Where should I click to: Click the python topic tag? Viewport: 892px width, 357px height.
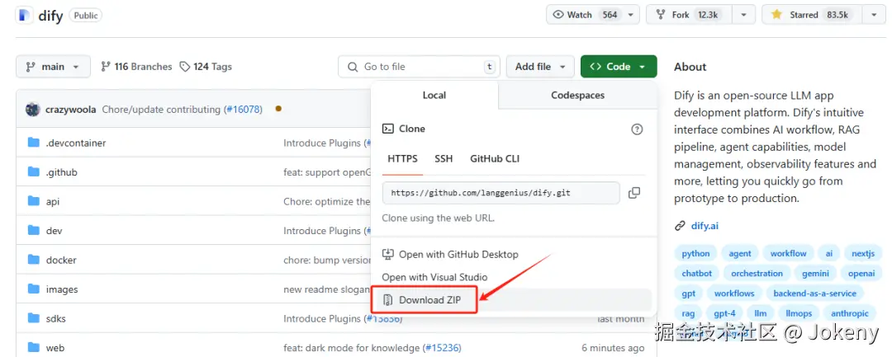tap(695, 254)
